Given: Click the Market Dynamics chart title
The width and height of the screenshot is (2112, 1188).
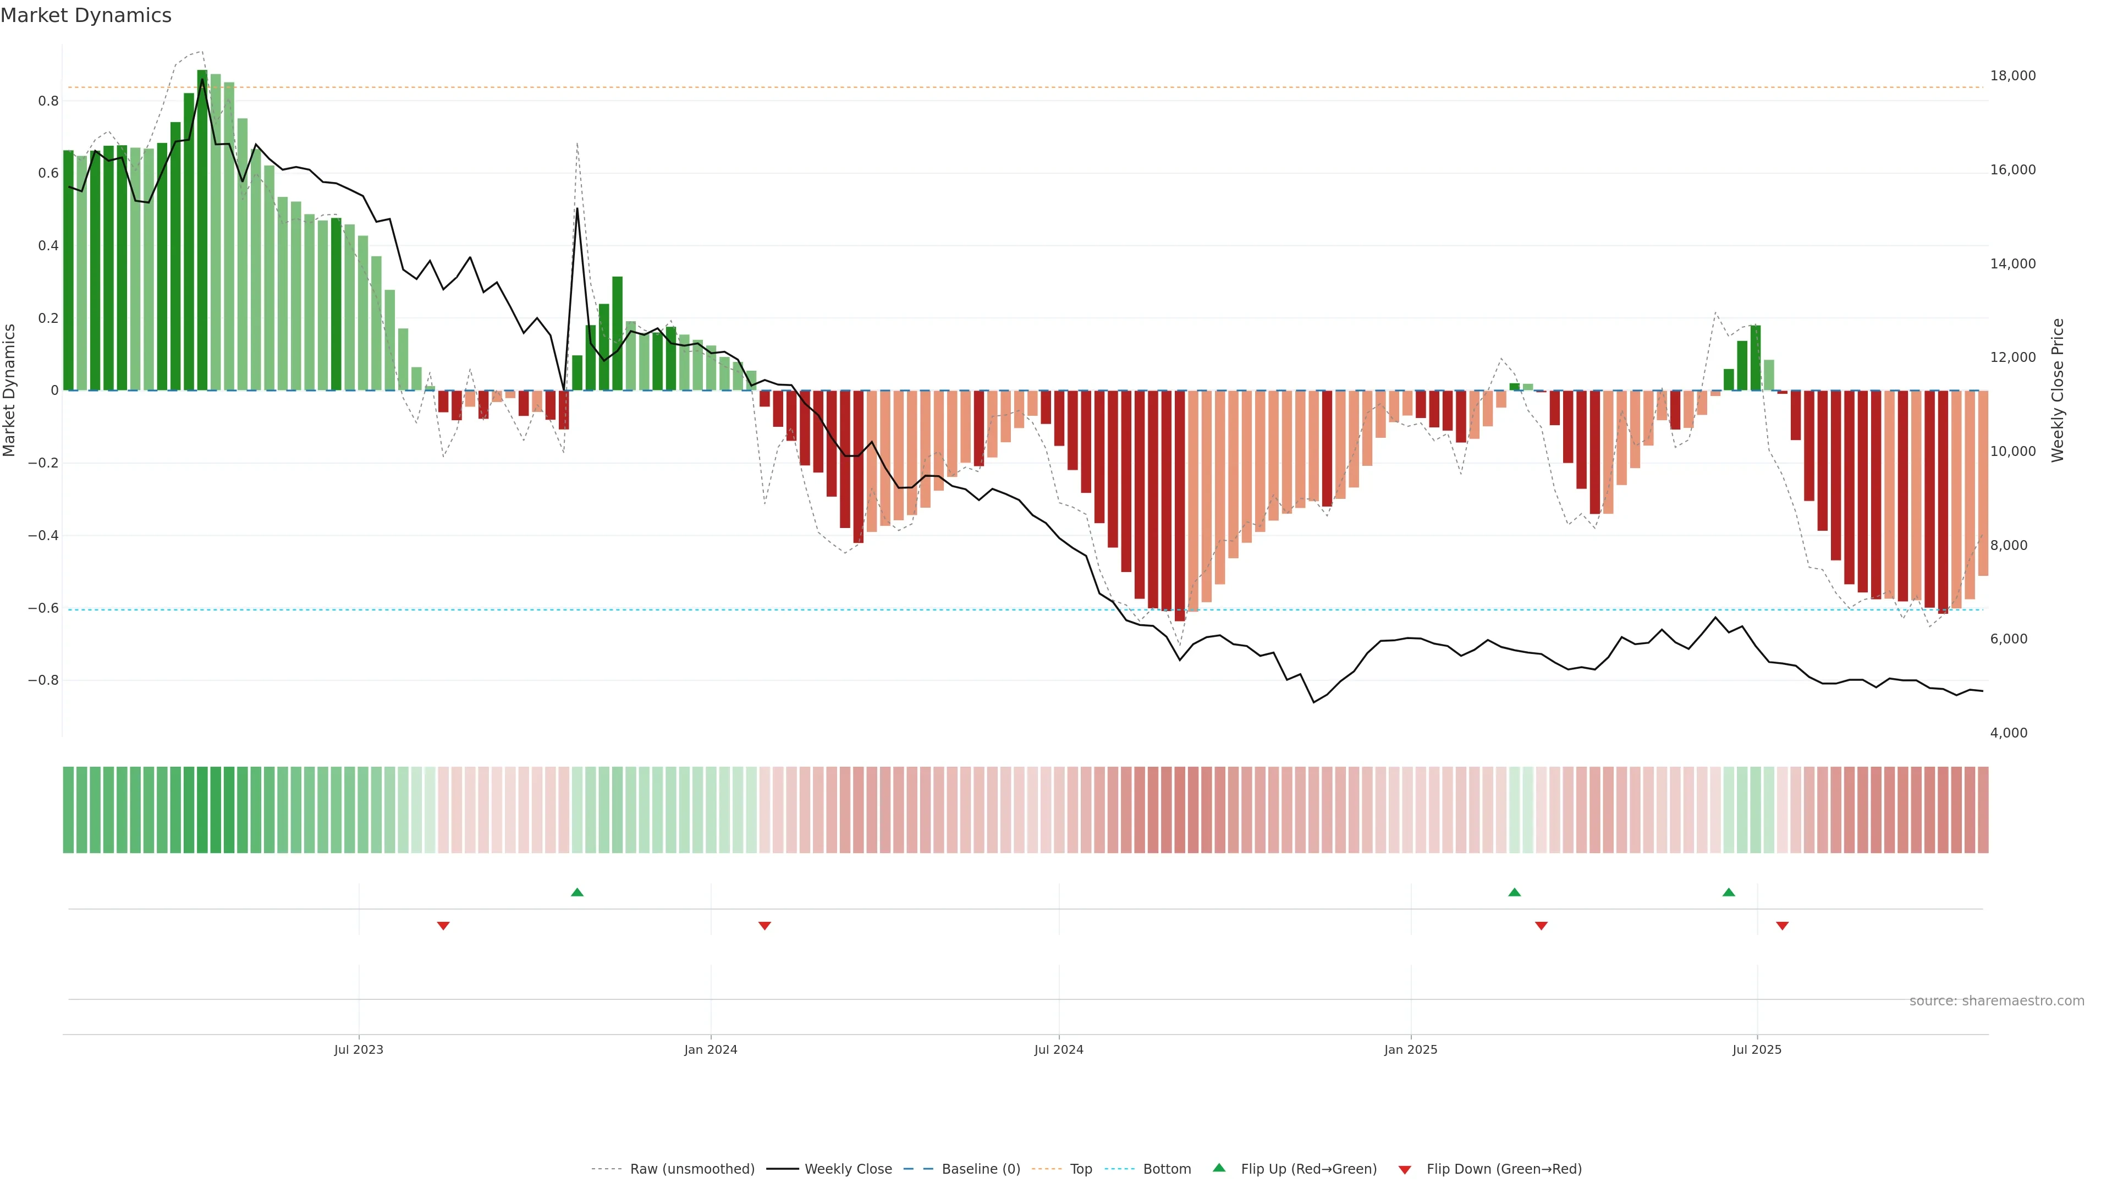Looking at the screenshot, I should click(x=86, y=15).
